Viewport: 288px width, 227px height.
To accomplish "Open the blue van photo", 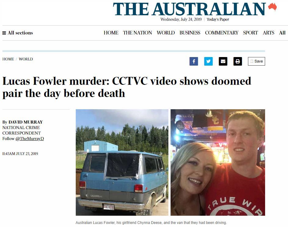I will [x=122, y=162].
